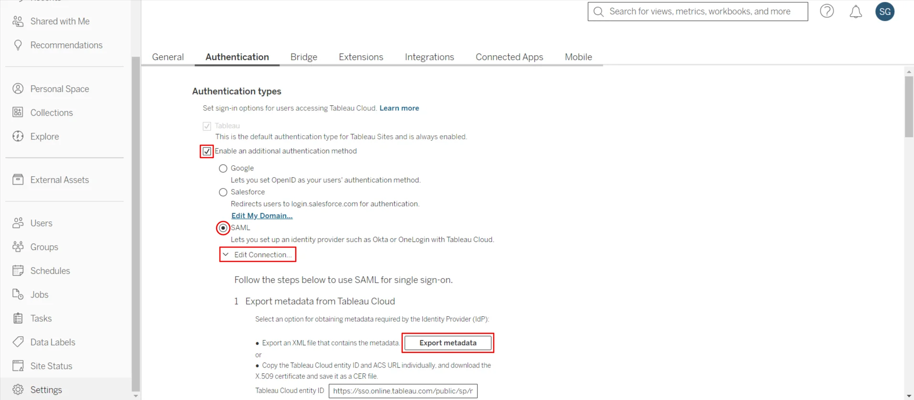This screenshot has width=914, height=400.
Task: Go to the Integrations tab
Action: pyautogui.click(x=429, y=57)
